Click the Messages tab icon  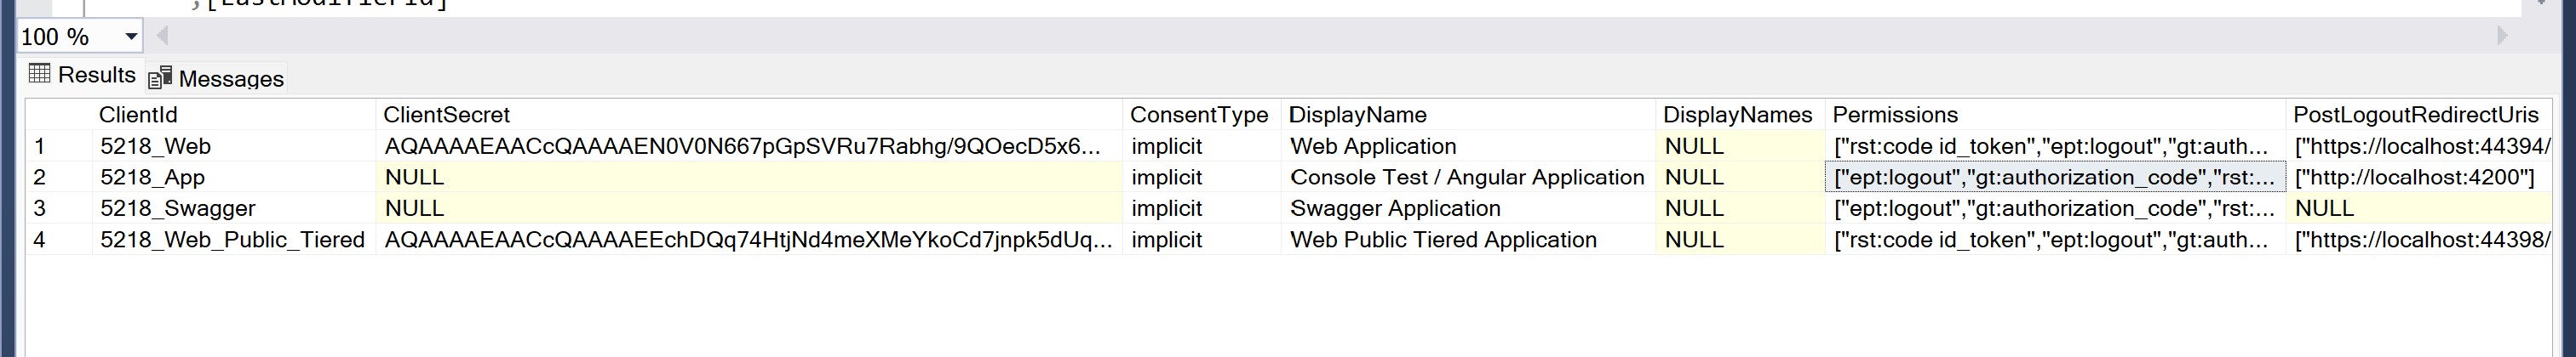click(x=160, y=79)
